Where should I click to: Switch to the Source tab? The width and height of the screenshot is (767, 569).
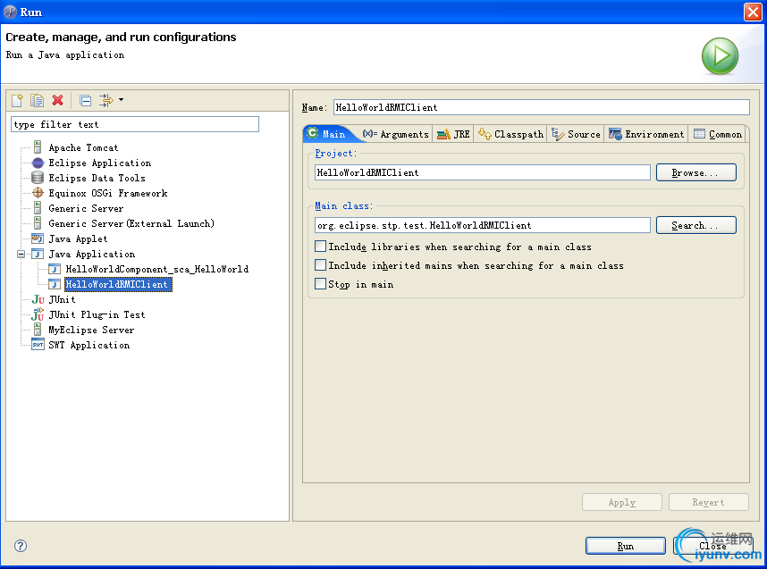(x=576, y=134)
